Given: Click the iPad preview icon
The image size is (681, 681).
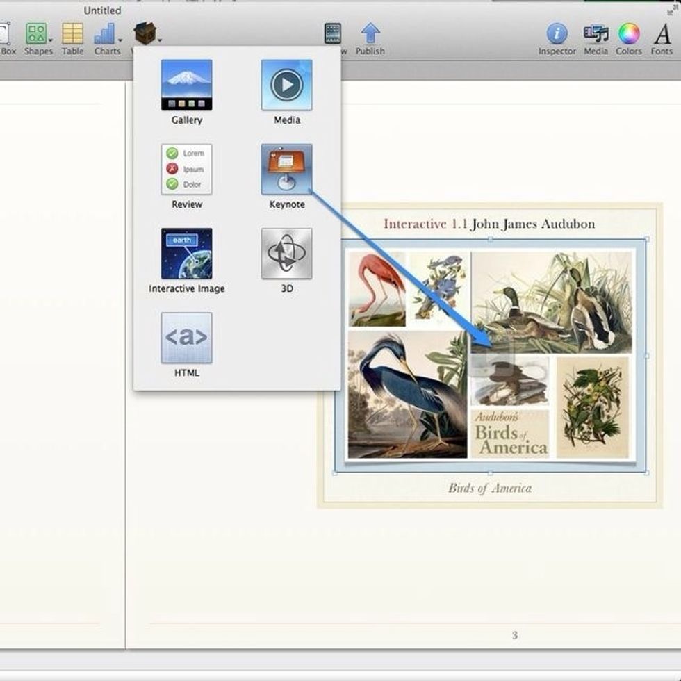Looking at the screenshot, I should (x=333, y=33).
